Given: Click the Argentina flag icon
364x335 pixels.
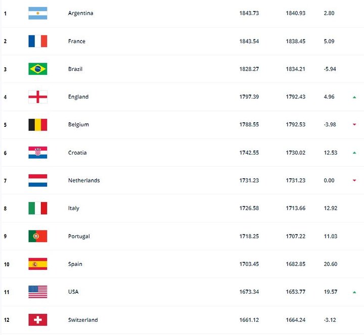Looking at the screenshot, I should tap(38, 13).
